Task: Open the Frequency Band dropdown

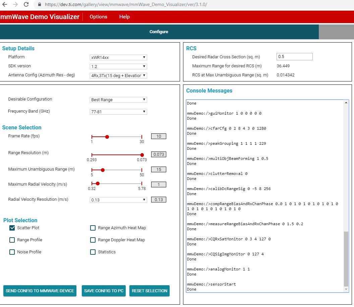Action: pos(118,112)
